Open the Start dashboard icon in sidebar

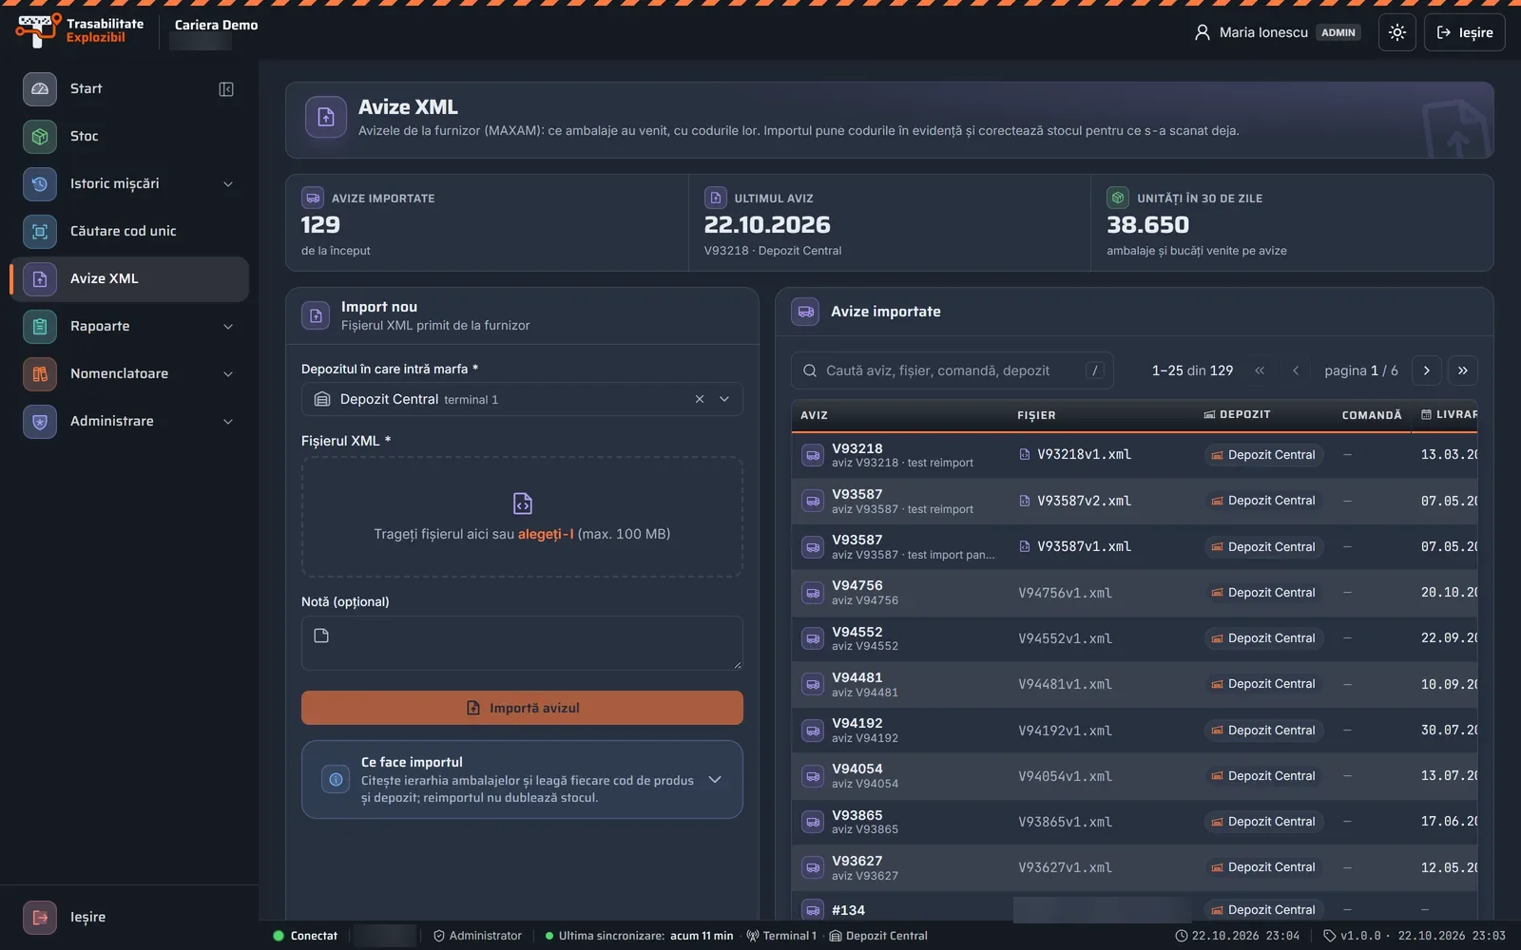(40, 88)
